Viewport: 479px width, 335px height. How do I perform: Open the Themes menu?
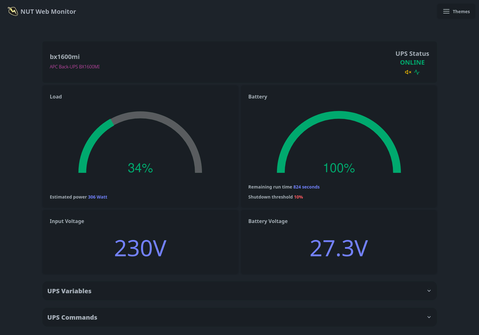pyautogui.click(x=456, y=12)
